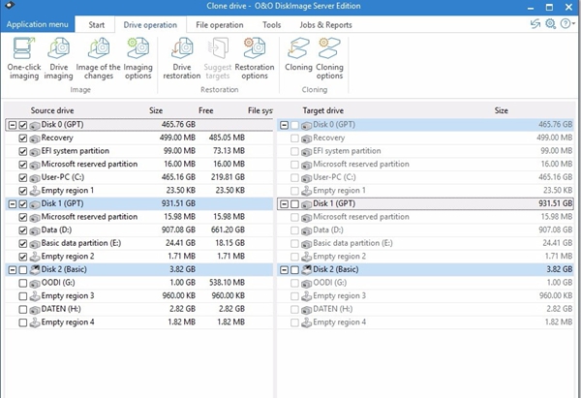The image size is (581, 398).
Task: Select target DATEN (H:) row
Action: click(425, 310)
